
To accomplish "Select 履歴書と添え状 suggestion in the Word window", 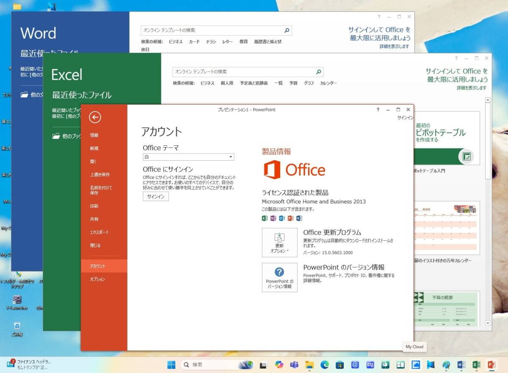I will [x=268, y=42].
